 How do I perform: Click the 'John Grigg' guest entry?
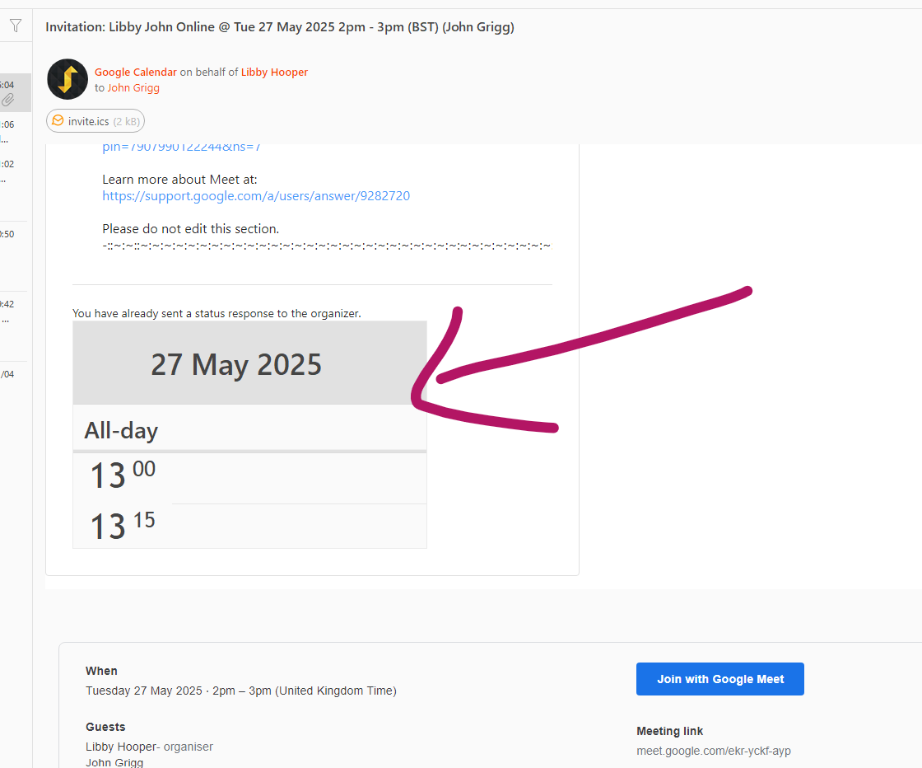coord(114,762)
